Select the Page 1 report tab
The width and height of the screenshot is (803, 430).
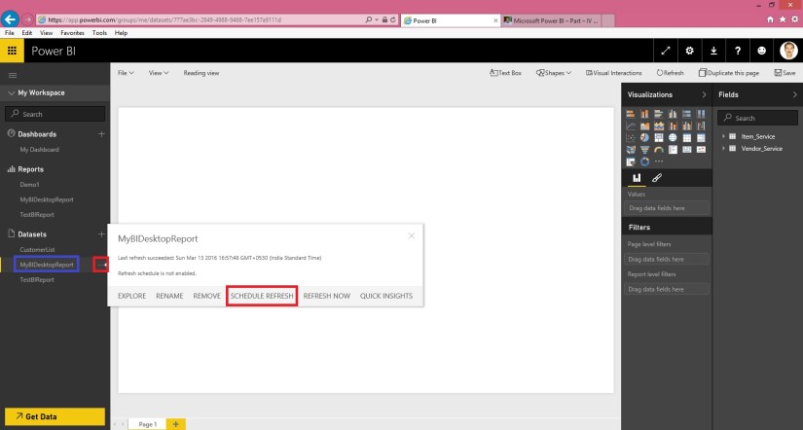pos(148,424)
